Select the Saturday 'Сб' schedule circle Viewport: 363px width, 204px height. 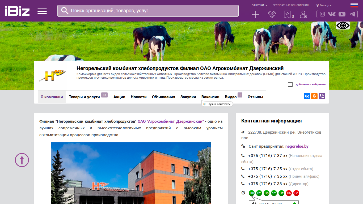289,193
